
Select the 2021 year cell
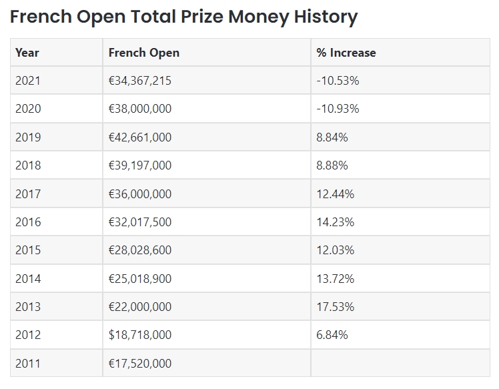click(x=28, y=81)
